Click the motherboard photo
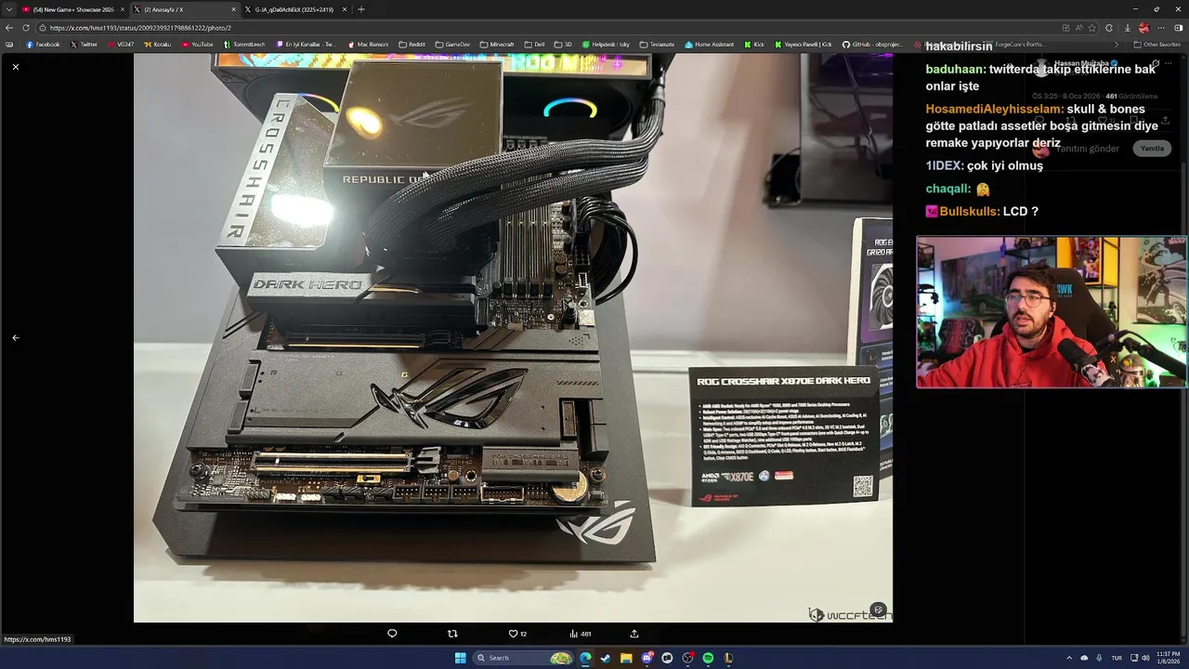Screen dimensions: 1189x669 (513, 337)
